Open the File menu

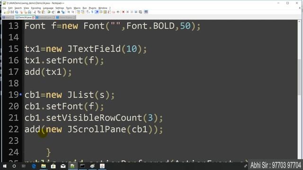pos(4,8)
